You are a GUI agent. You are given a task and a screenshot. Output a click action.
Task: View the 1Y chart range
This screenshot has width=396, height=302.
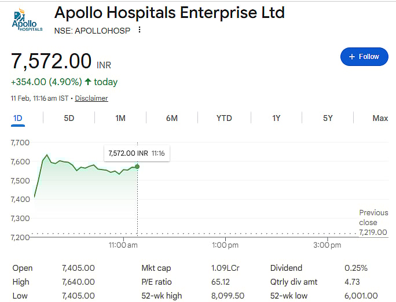click(x=276, y=118)
